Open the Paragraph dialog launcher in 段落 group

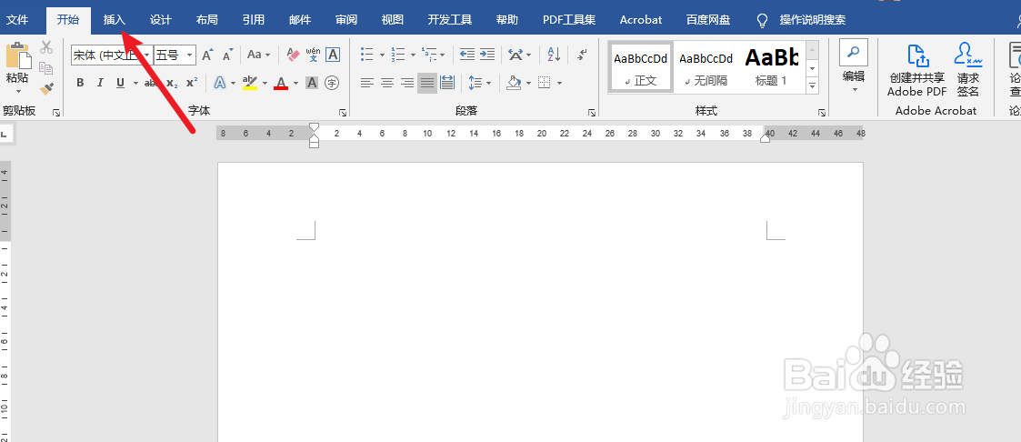[x=591, y=113]
